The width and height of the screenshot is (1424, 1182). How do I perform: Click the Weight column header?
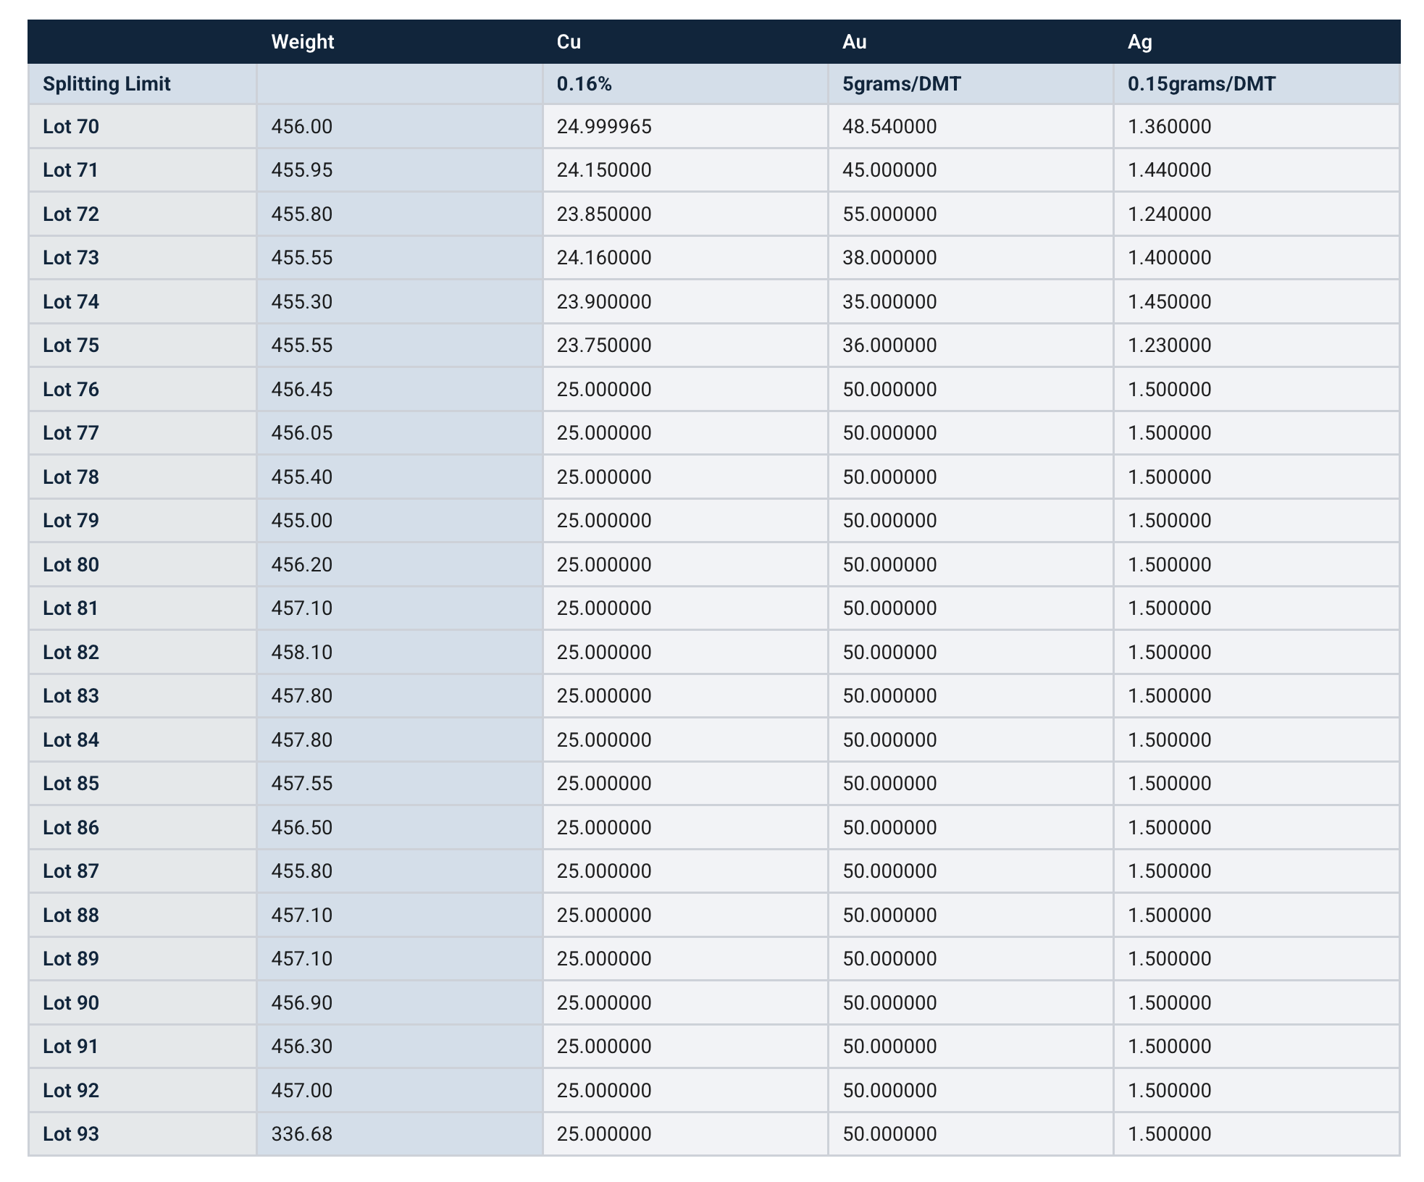point(302,42)
